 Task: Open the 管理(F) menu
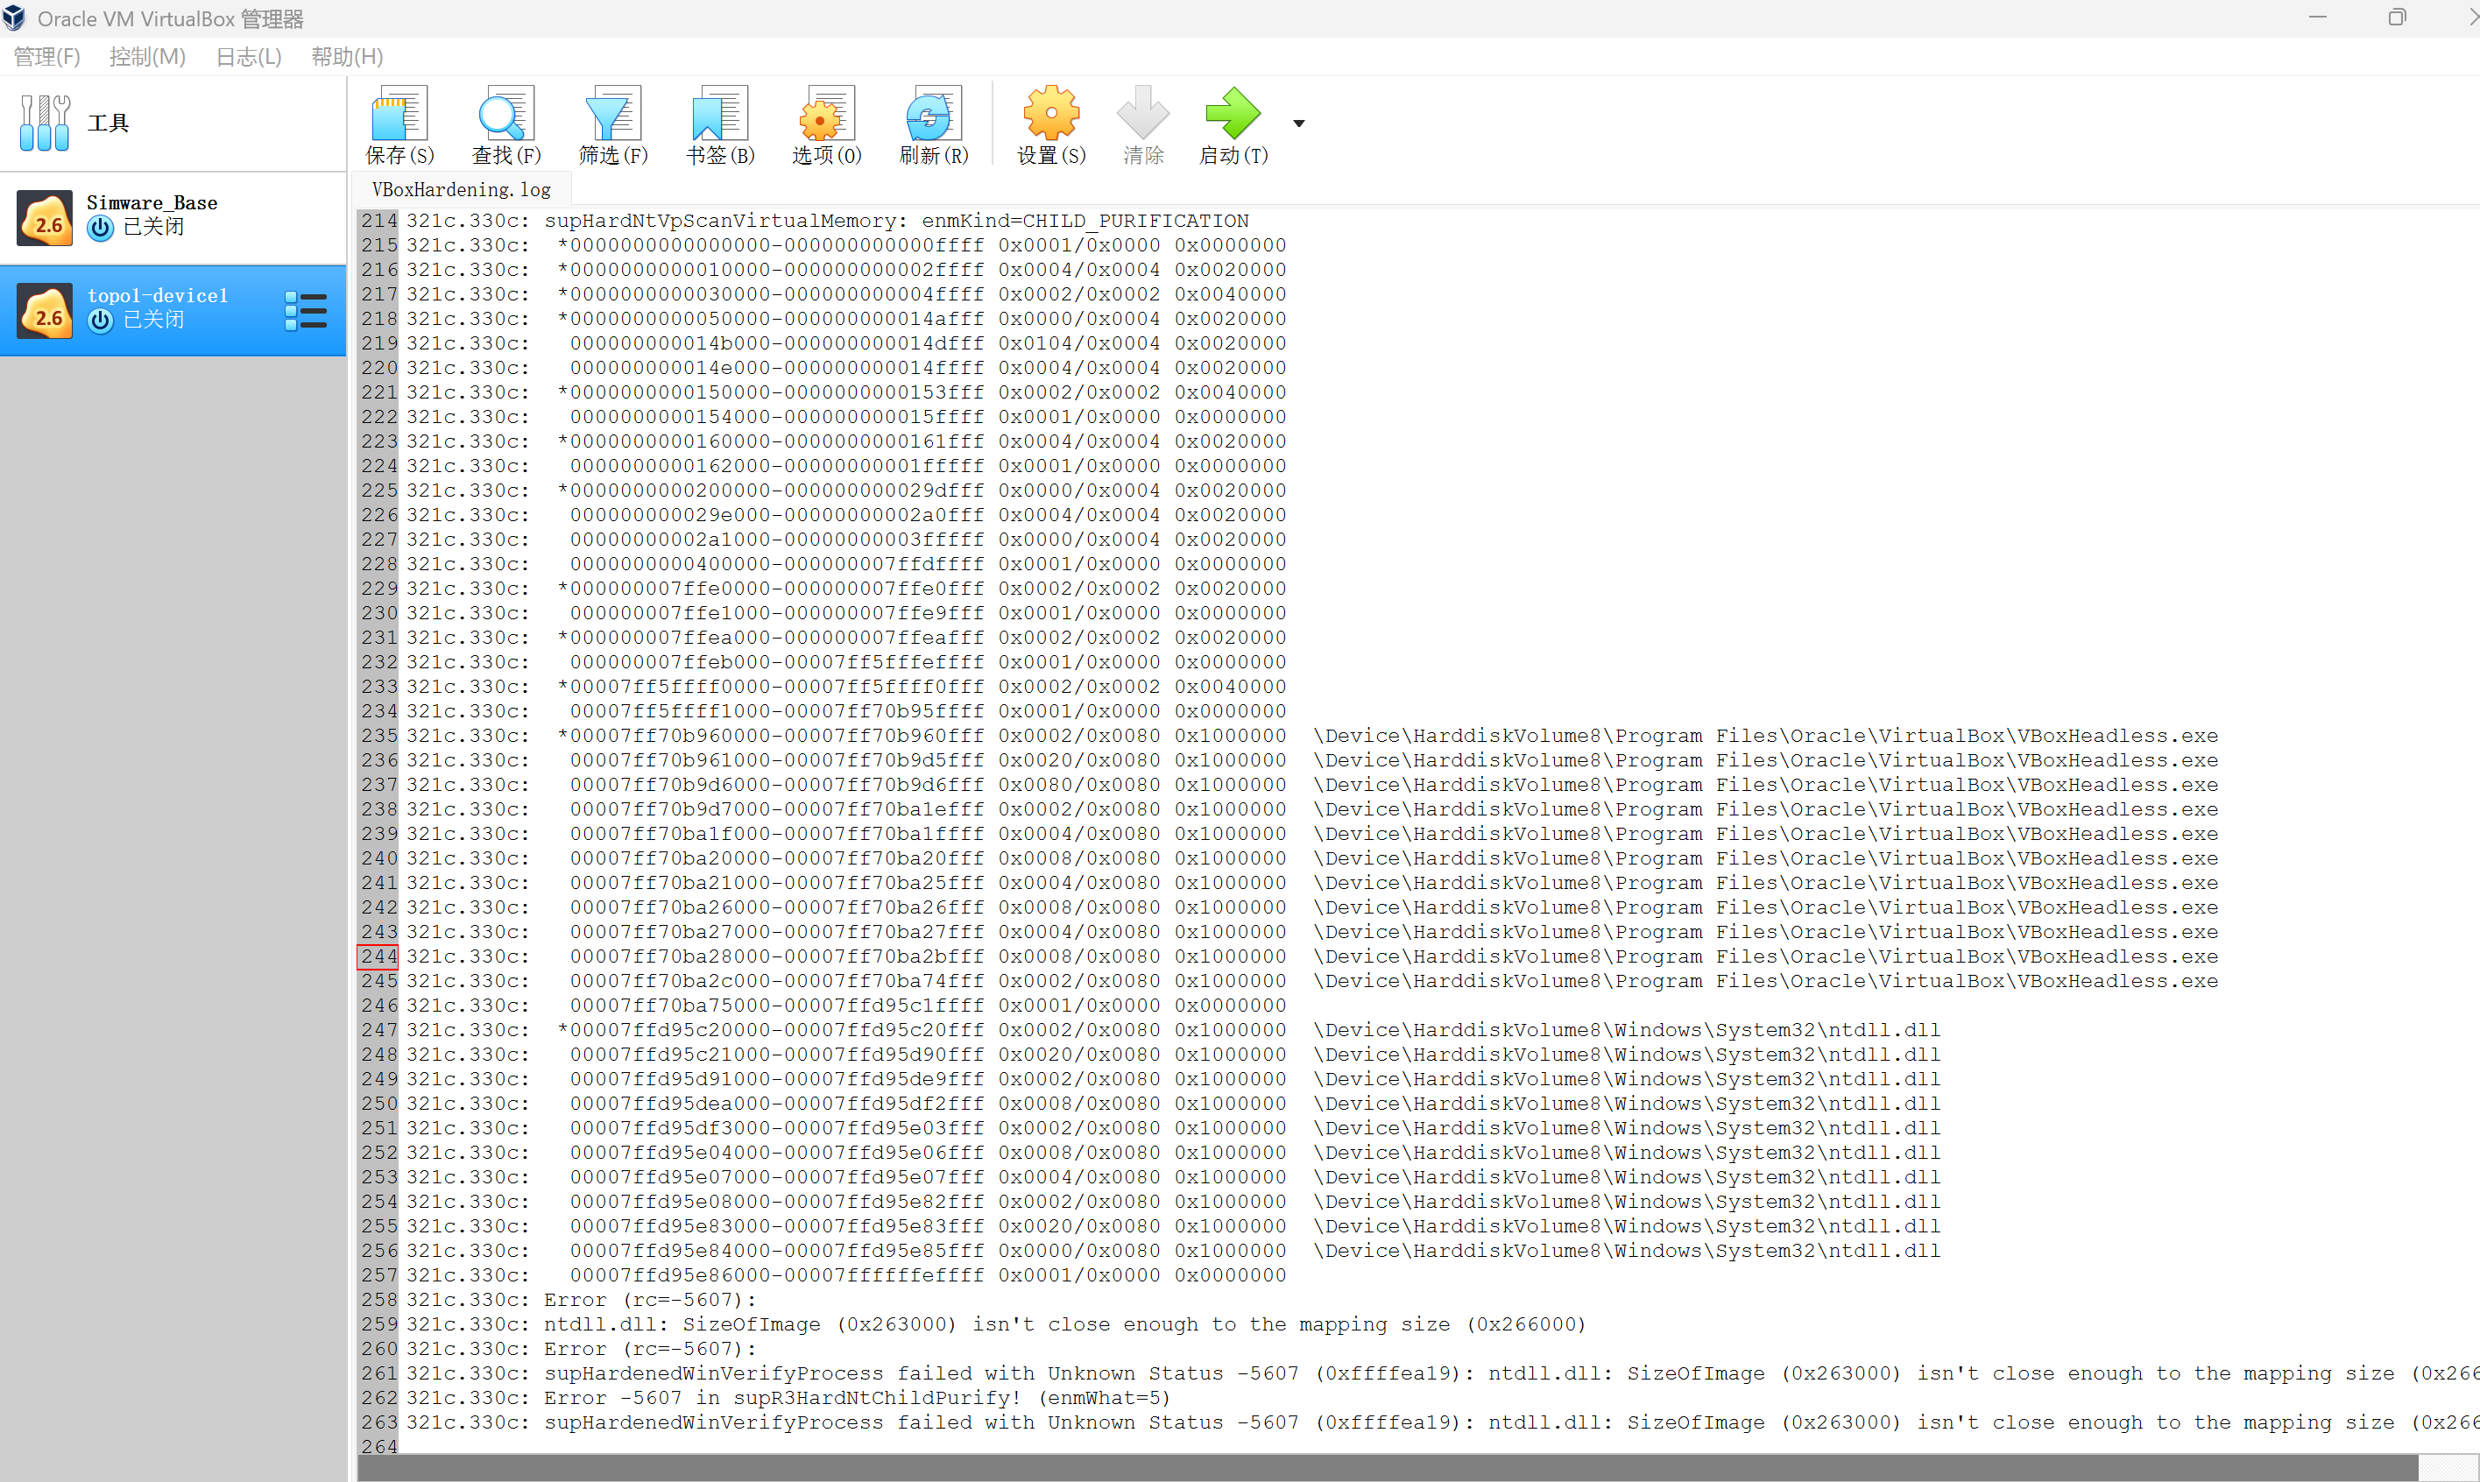tap(46, 57)
